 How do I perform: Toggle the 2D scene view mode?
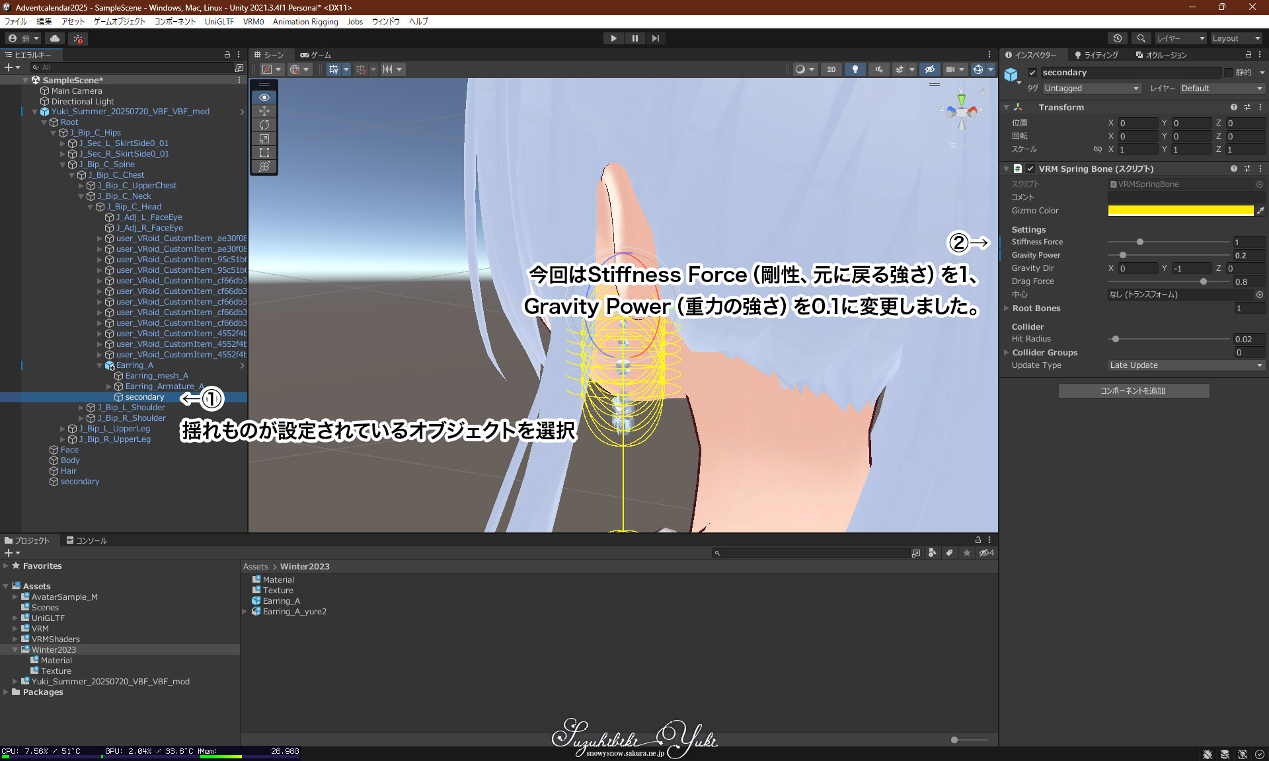point(831,69)
